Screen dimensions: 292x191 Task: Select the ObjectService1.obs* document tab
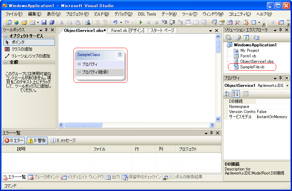pos(85,31)
